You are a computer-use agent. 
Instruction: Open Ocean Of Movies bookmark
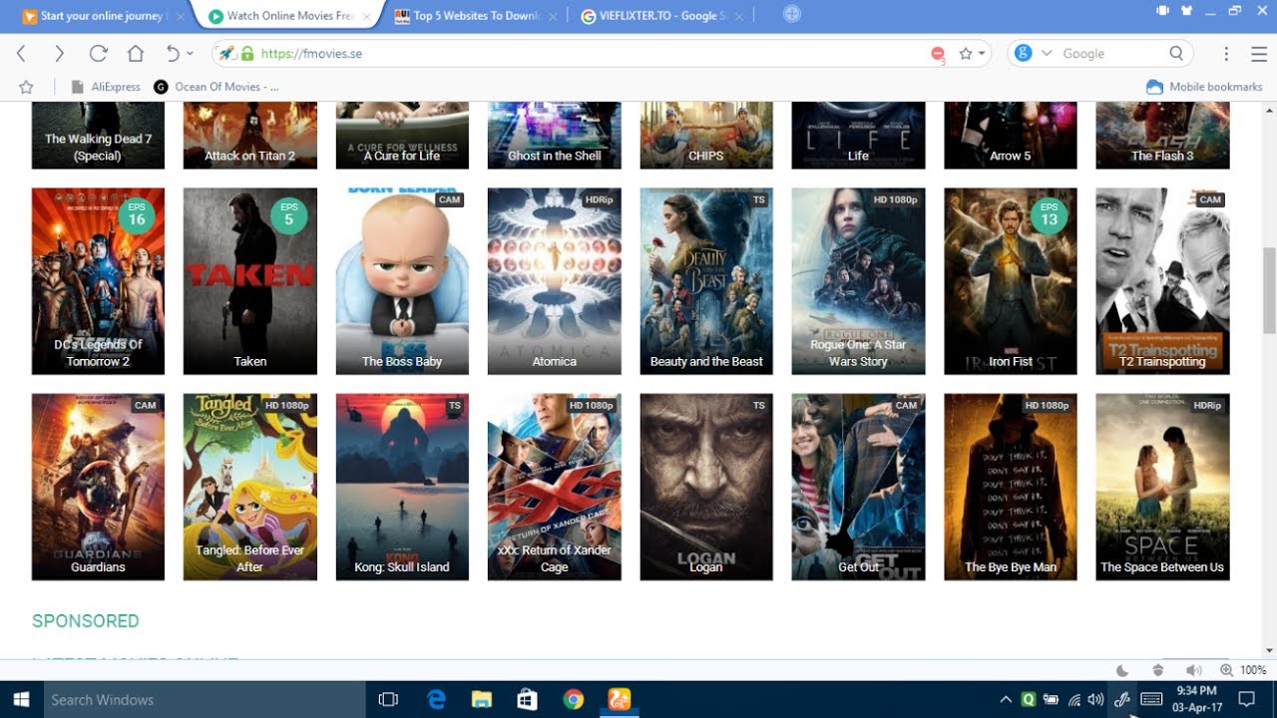click(216, 87)
